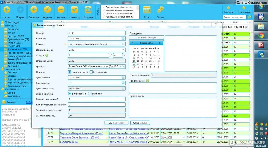Screen dimensions: 268x148
Task: Click the Количество занятий field
Action: point(97,99)
